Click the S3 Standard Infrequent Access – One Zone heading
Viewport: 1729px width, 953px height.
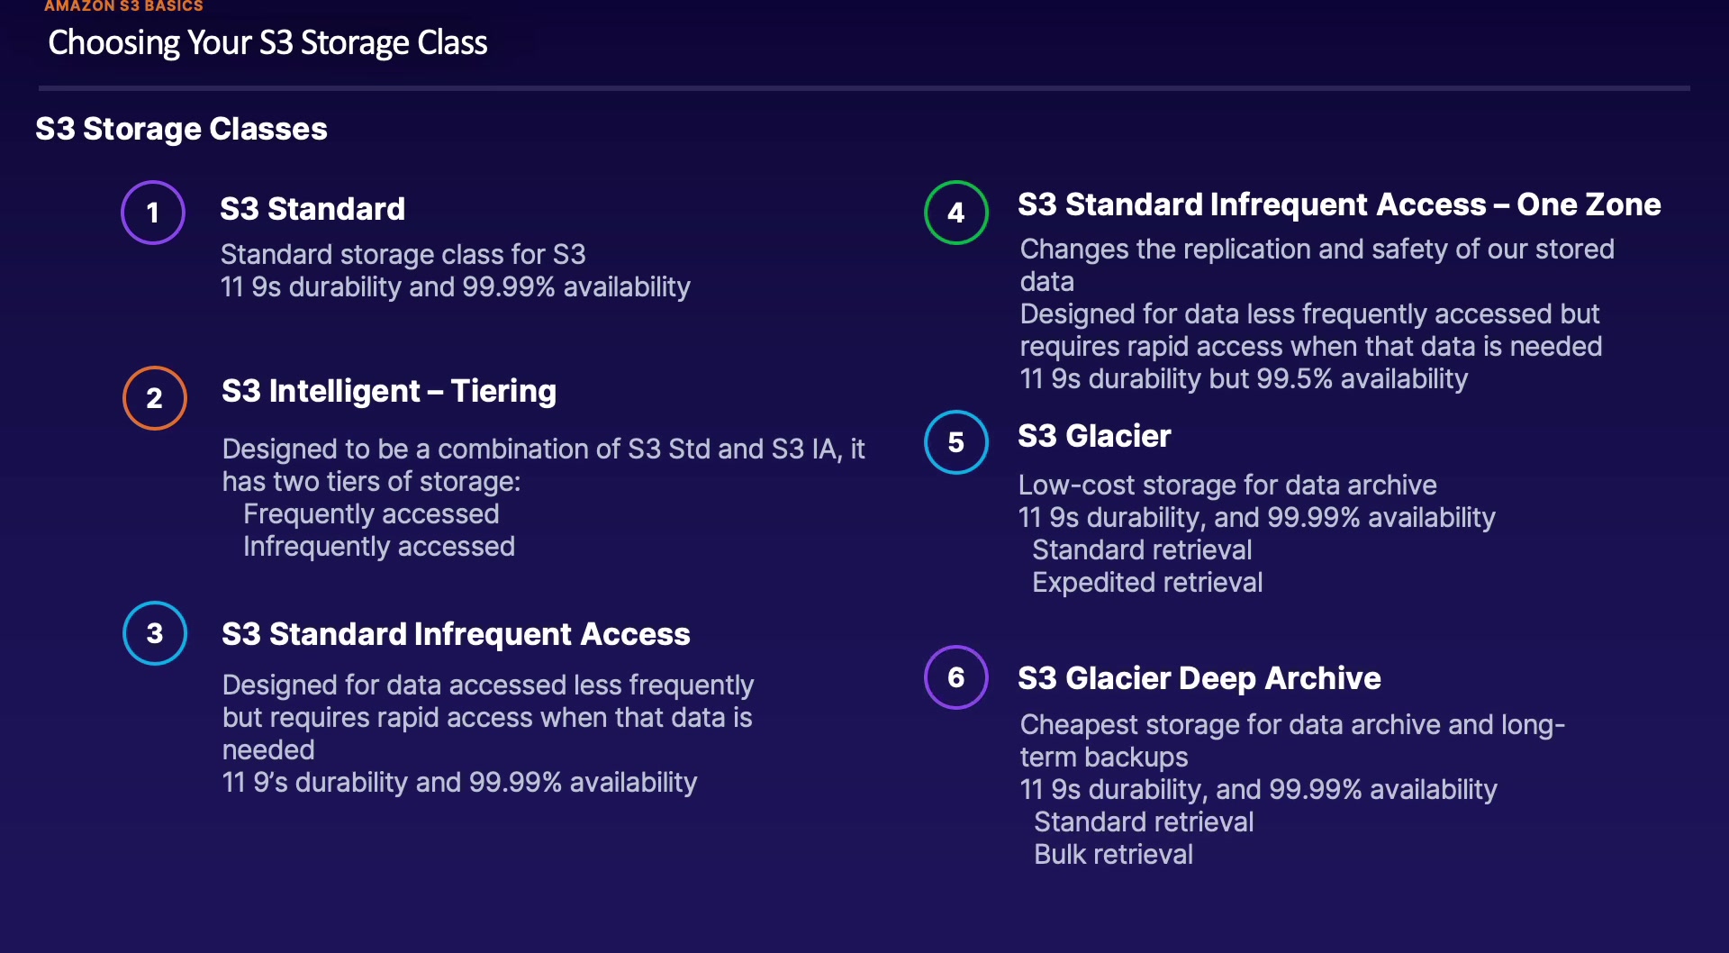pyautogui.click(x=1339, y=204)
